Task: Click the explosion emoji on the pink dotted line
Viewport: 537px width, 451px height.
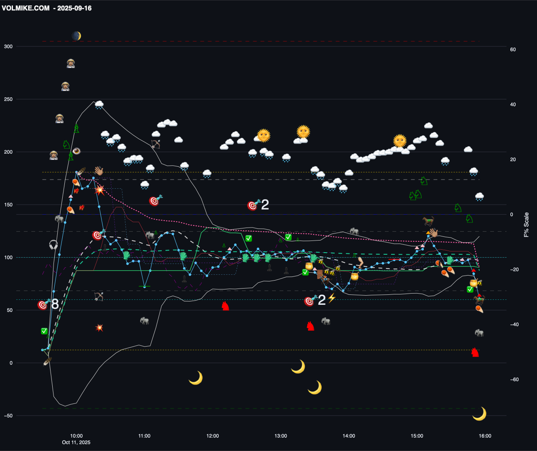Action: tap(99, 190)
